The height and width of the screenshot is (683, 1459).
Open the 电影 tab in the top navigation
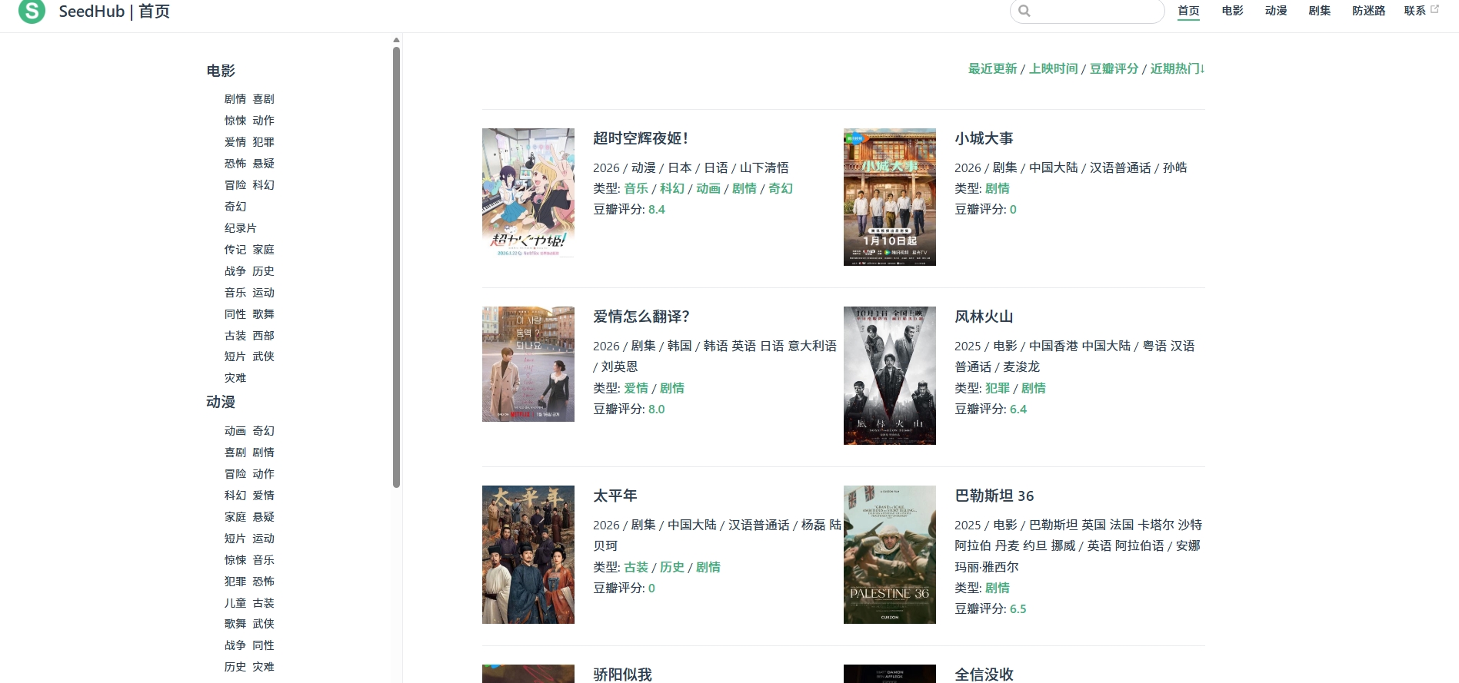click(x=1232, y=11)
